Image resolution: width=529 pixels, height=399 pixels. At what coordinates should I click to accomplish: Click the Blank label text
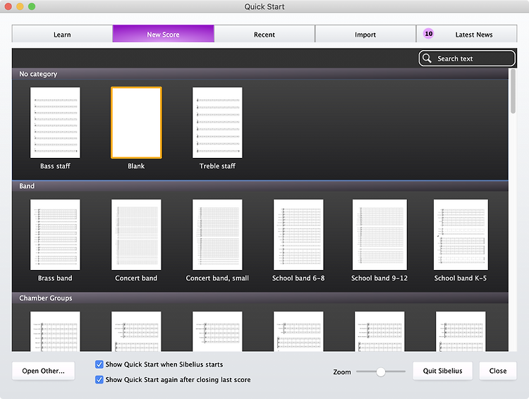pos(136,166)
